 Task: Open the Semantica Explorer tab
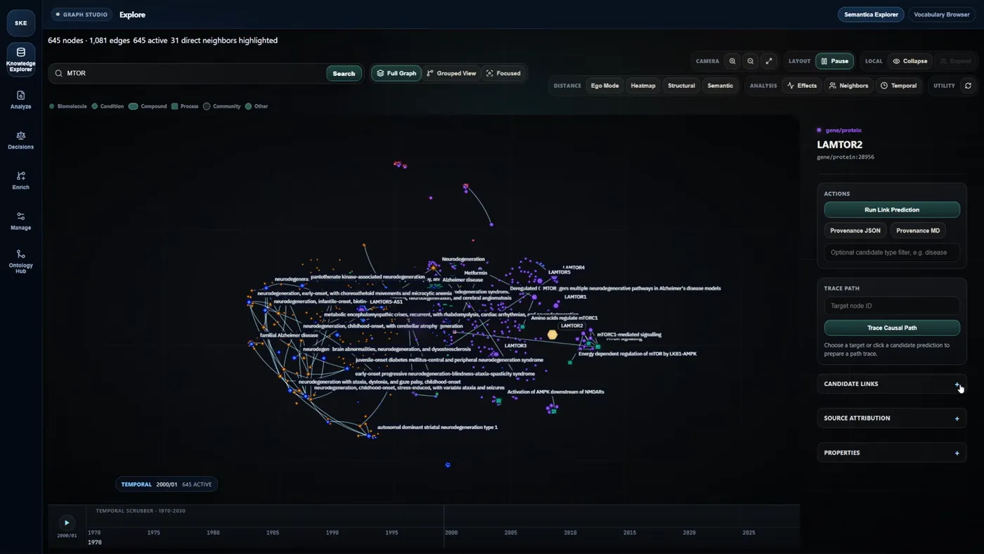point(871,14)
